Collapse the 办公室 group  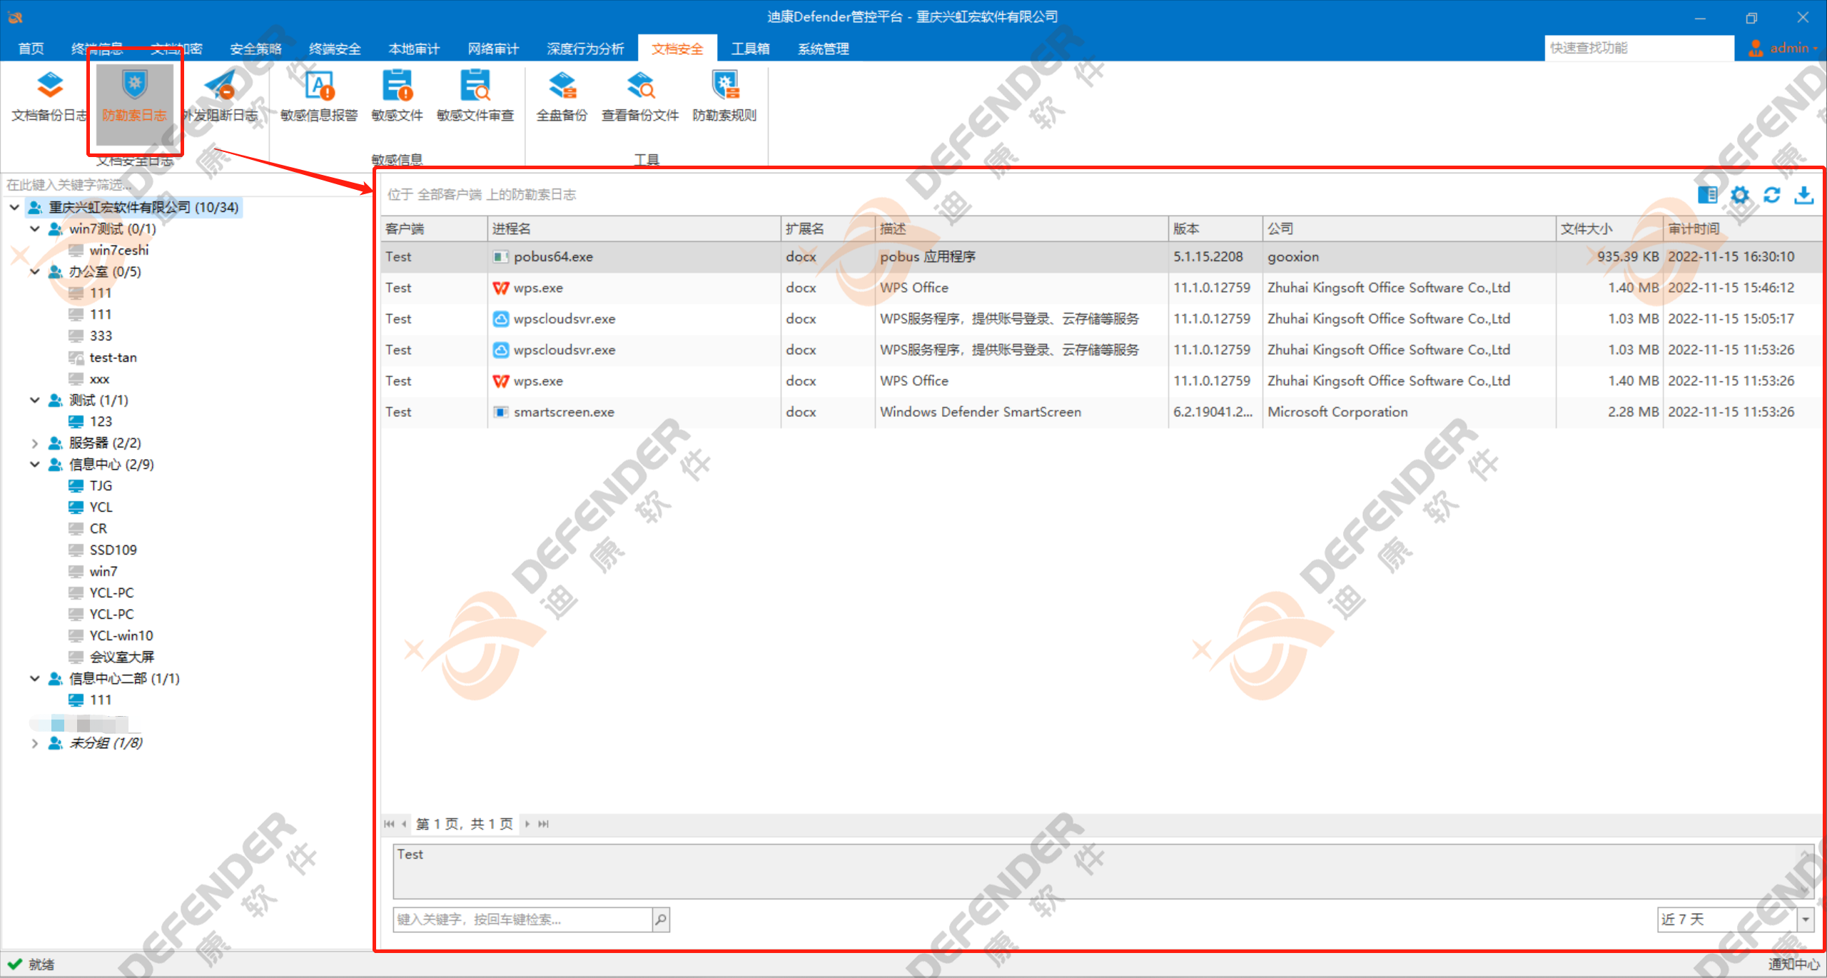(34, 271)
